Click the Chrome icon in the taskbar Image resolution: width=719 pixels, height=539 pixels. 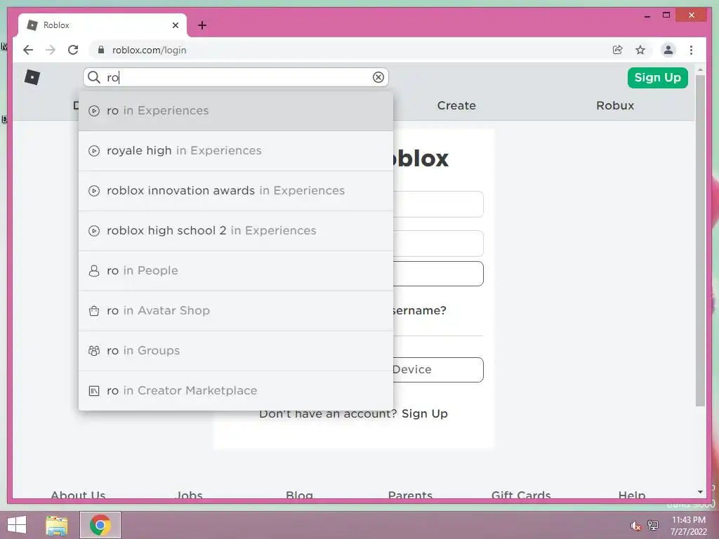(x=100, y=525)
